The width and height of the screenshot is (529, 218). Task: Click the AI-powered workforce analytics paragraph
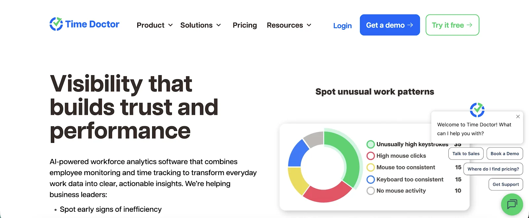(x=153, y=178)
